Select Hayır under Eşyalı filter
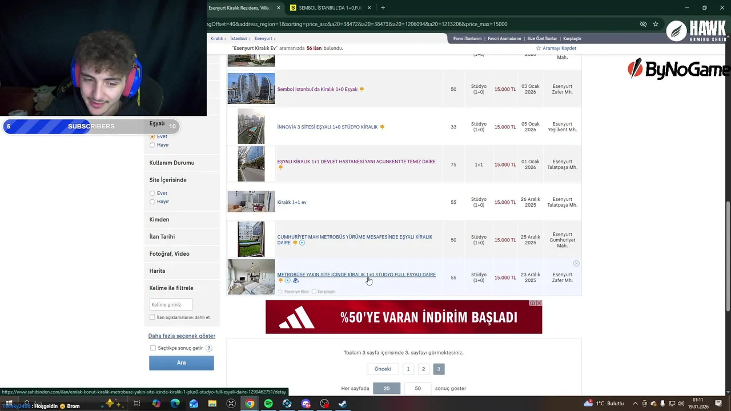The height and width of the screenshot is (411, 731). 152,145
